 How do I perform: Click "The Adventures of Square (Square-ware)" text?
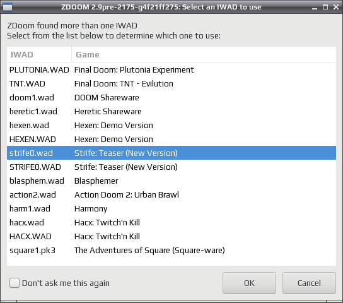[x=149, y=250]
